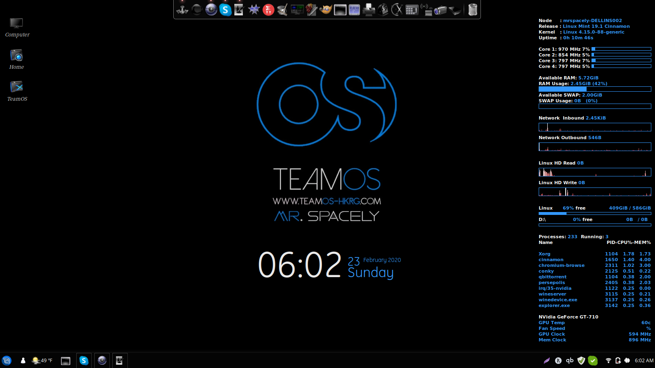Image resolution: width=655 pixels, height=368 pixels.
Task: Click the 'chromium-browse' process row
Action: click(594, 265)
